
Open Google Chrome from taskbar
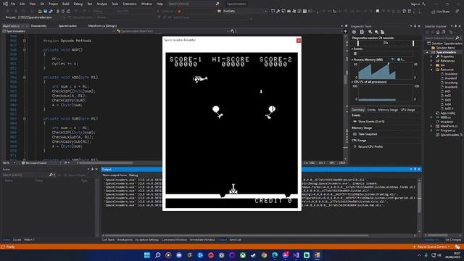264,255
